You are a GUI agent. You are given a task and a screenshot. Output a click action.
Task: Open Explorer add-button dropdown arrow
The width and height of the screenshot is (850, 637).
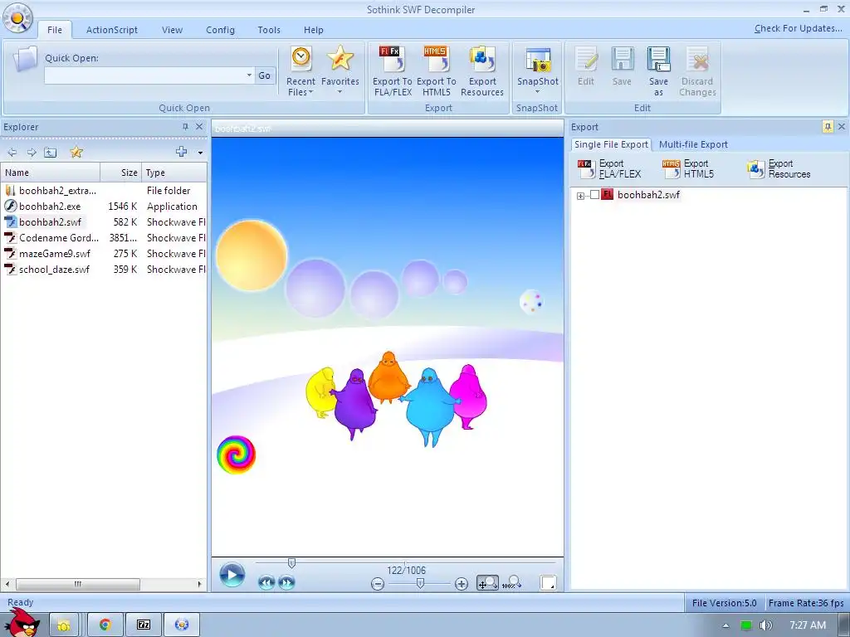[200, 153]
